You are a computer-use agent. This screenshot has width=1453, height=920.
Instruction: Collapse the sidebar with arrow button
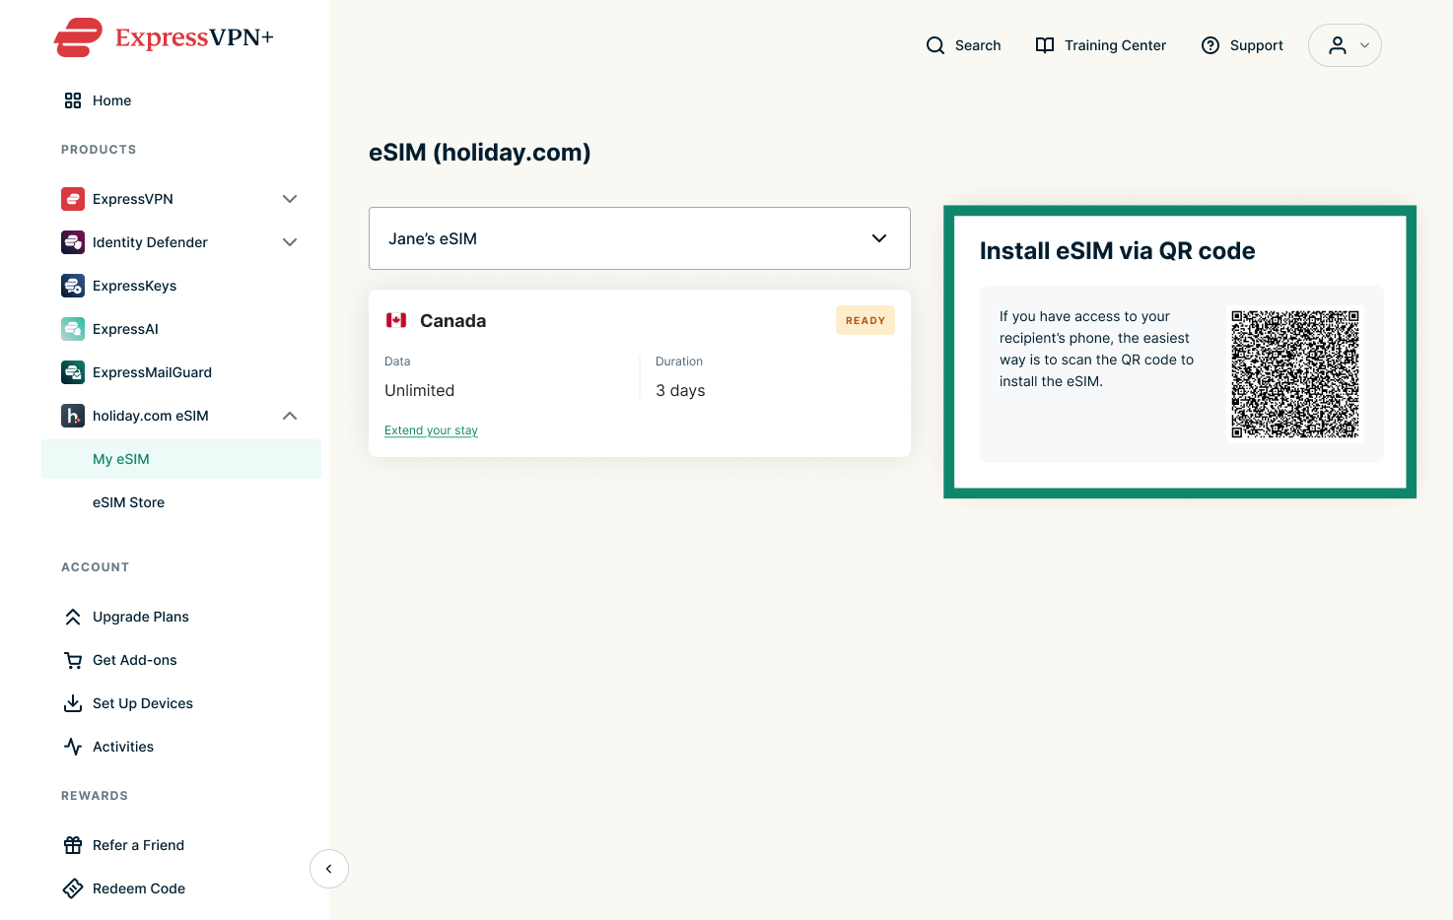[329, 869]
